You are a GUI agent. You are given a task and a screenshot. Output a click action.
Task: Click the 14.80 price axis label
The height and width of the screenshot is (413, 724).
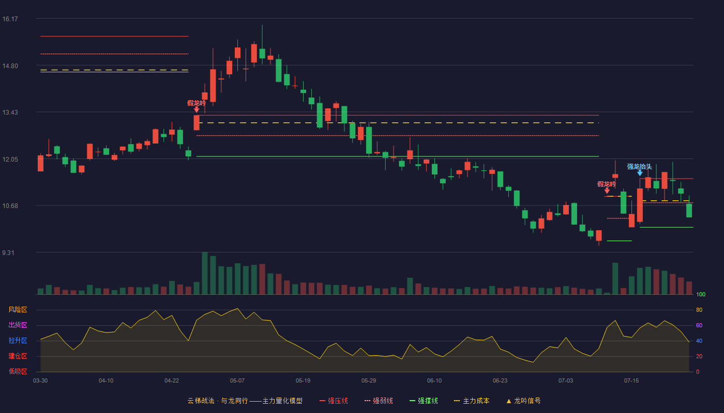(10, 66)
